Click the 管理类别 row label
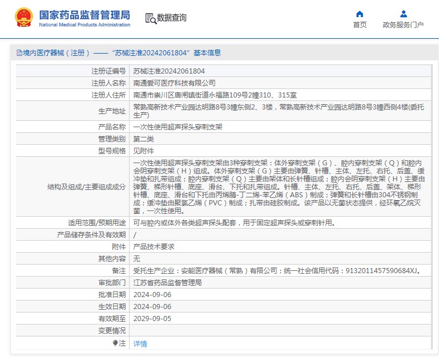The image size is (439, 357). [112, 139]
